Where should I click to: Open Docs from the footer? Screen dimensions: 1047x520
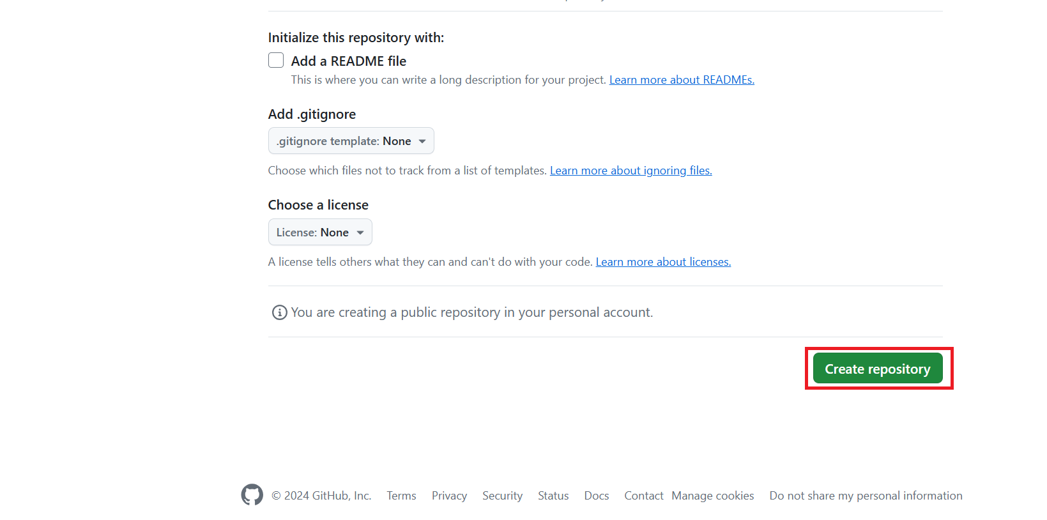596,495
